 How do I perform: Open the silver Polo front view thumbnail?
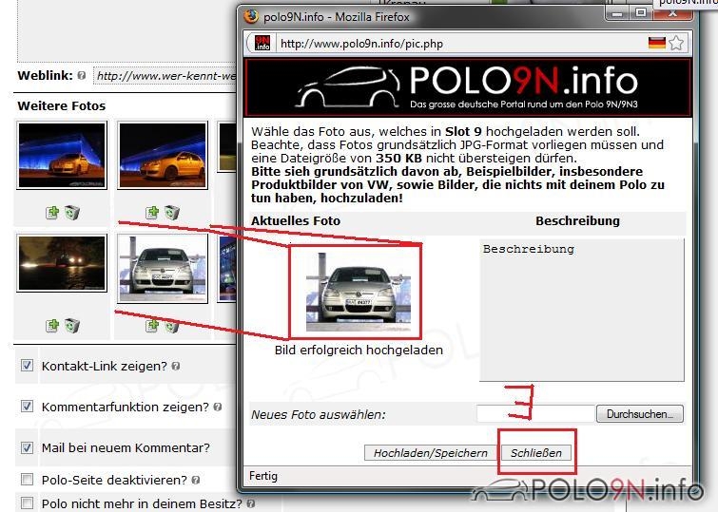(163, 269)
